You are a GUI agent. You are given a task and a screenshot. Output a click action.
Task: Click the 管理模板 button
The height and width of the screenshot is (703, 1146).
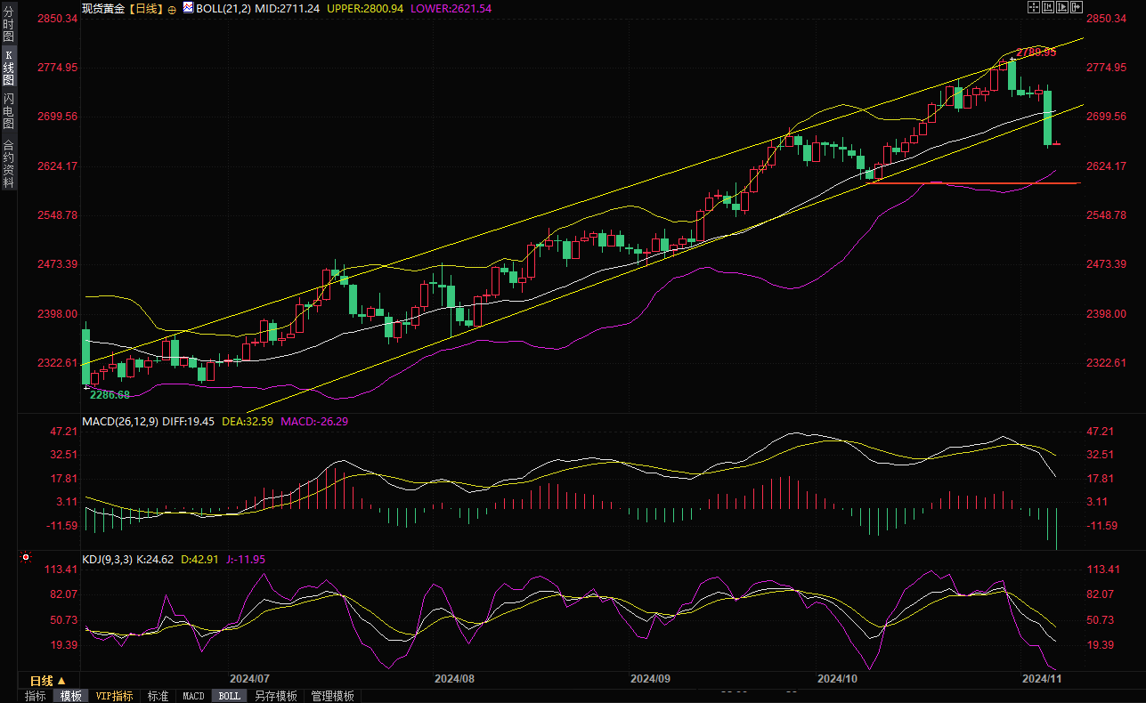tap(332, 696)
